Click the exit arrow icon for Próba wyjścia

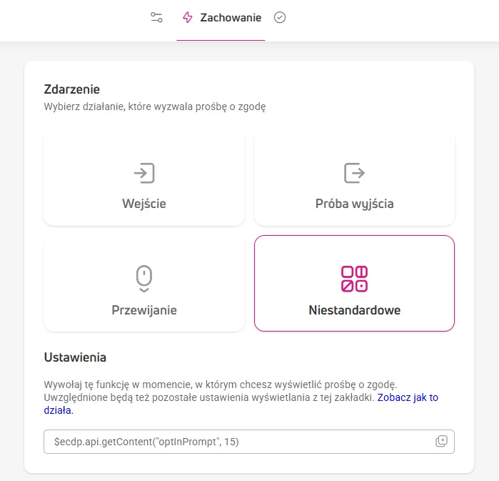pos(354,173)
